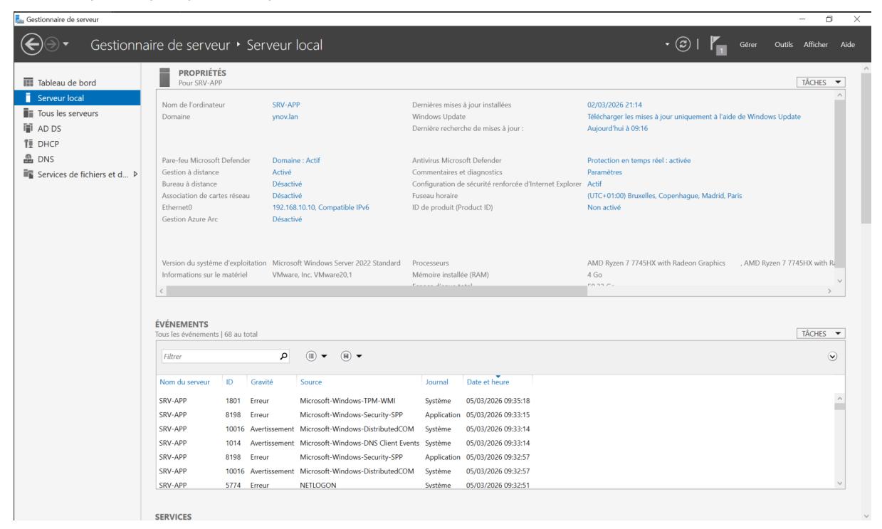Click Gestion Azure Arc Désactivé link
882x529 pixels.
(288, 219)
